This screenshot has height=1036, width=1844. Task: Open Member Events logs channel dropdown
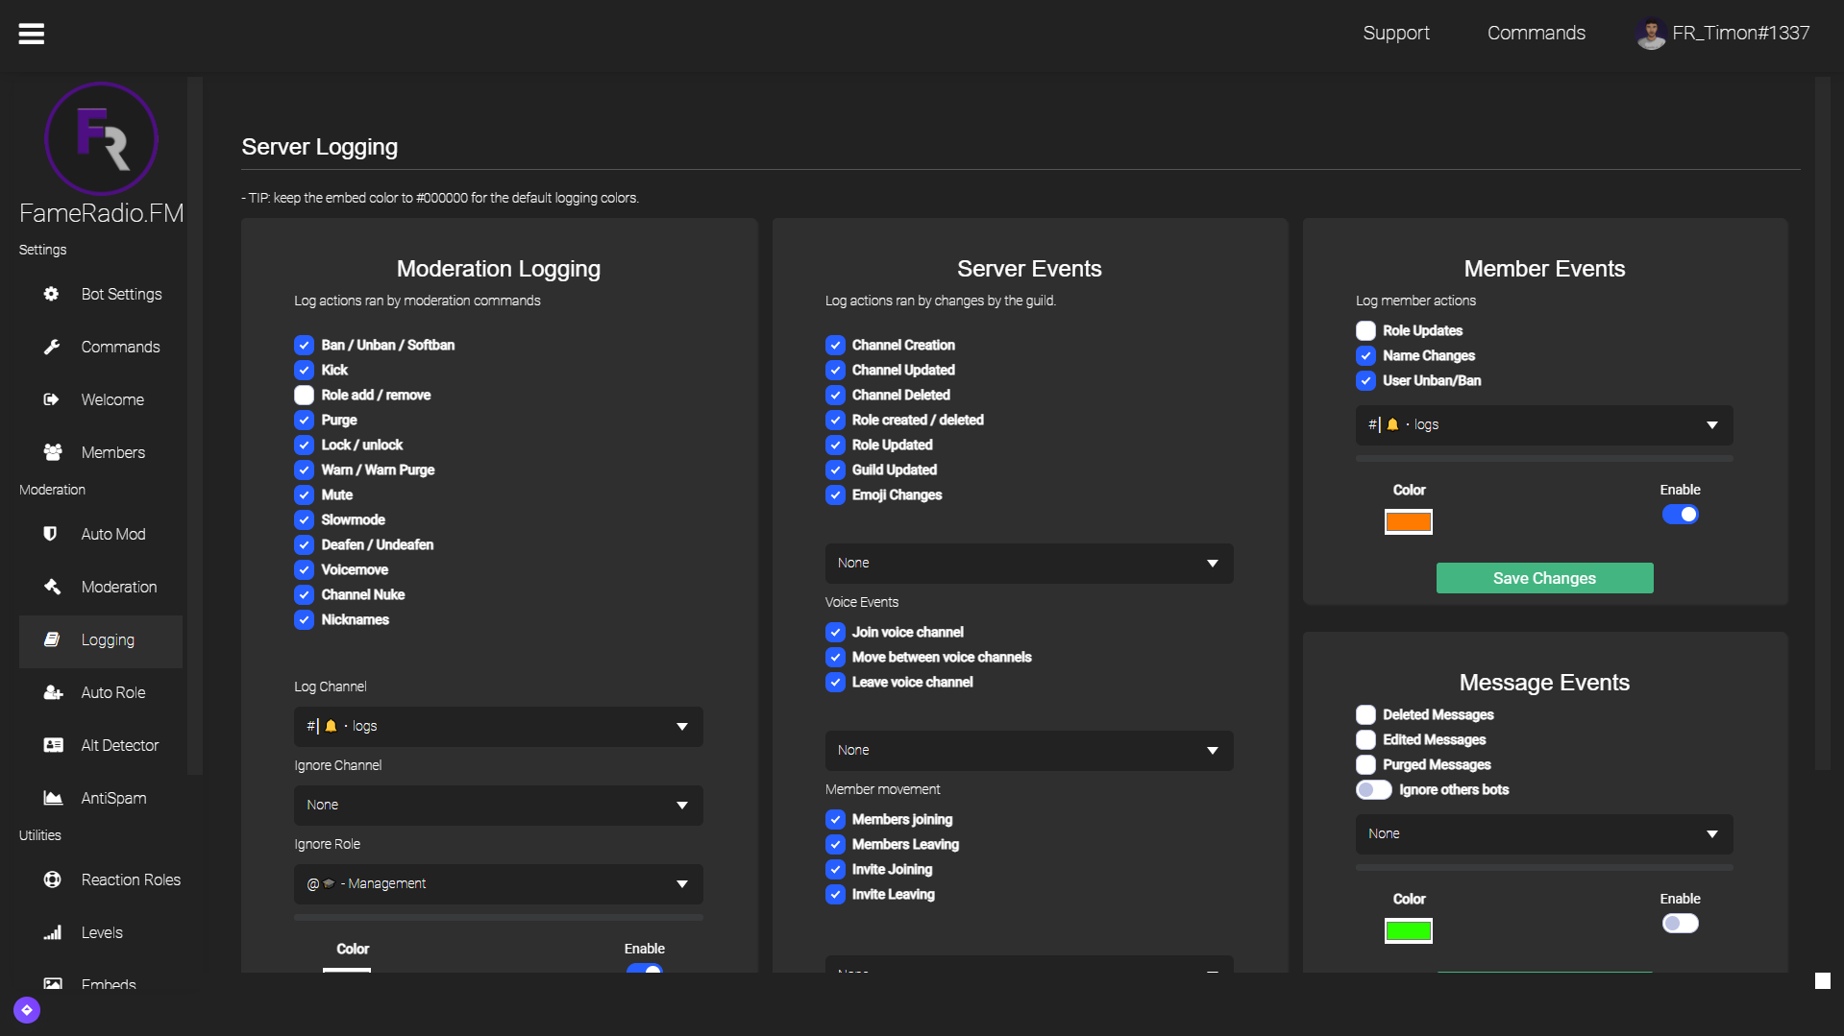(x=1544, y=425)
